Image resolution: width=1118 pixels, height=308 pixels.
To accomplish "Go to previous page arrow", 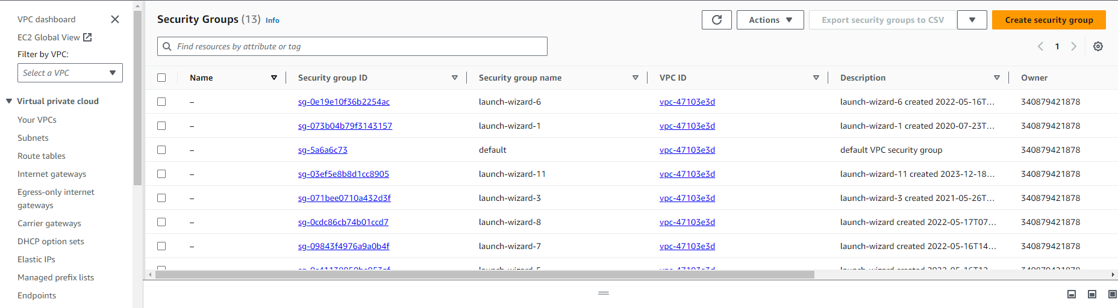I will [1040, 46].
